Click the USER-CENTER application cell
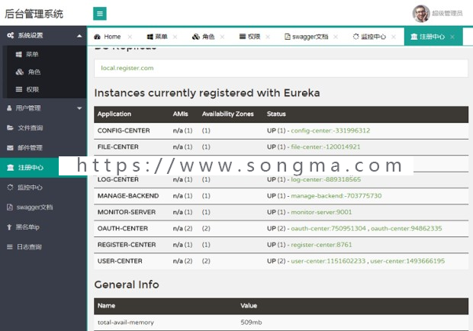Screen dimensions: 473x331 point(120,261)
